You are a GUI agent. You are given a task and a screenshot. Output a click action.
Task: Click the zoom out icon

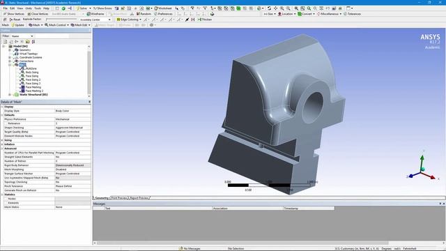click(288, 8)
